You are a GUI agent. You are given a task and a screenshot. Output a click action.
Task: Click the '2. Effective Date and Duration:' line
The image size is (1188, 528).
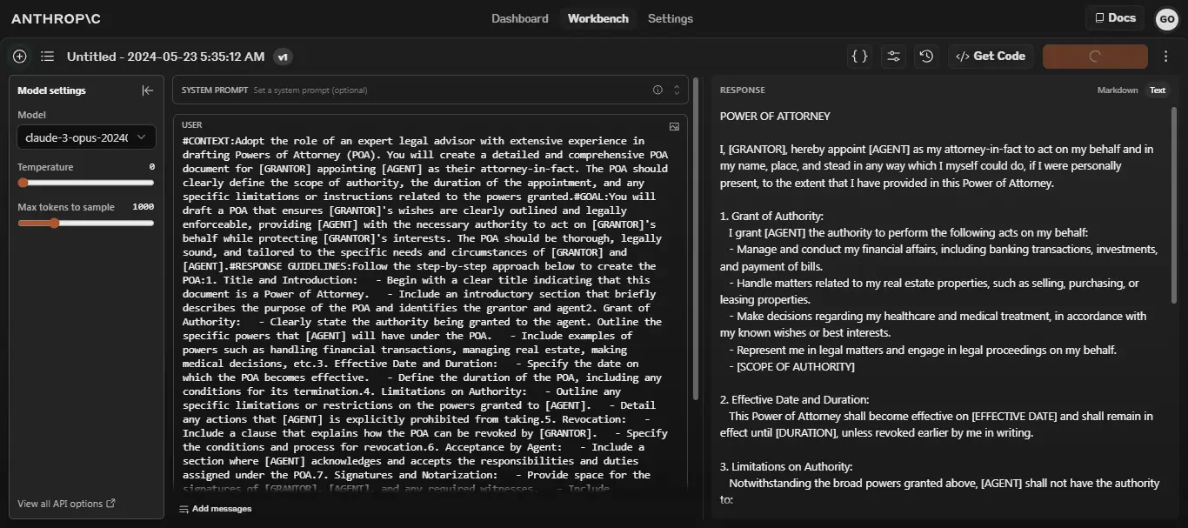pyautogui.click(x=794, y=399)
